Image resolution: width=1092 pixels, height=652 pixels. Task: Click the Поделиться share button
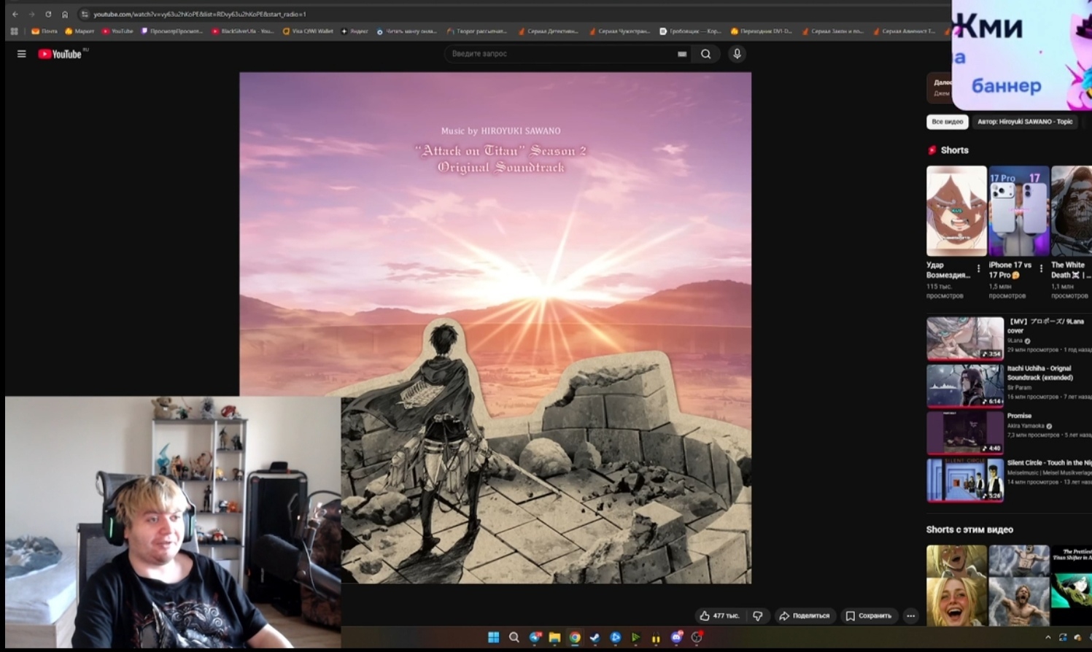tap(804, 616)
